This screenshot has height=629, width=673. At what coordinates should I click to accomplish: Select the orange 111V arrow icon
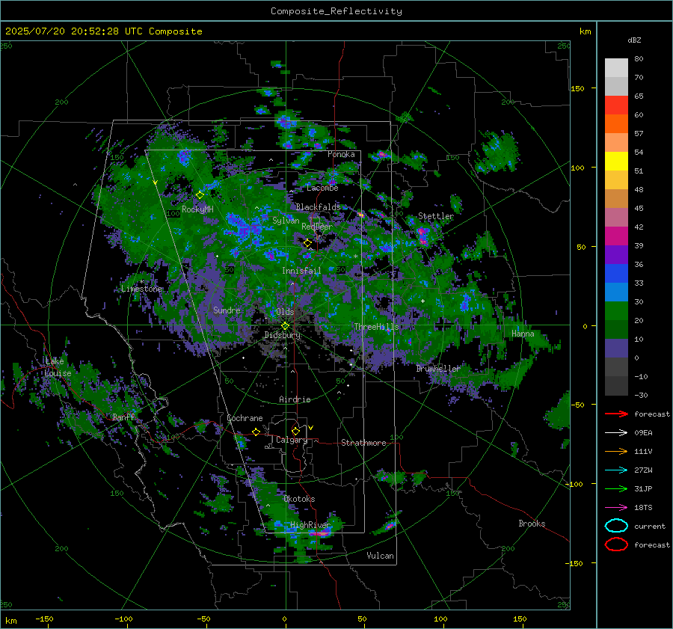click(x=616, y=451)
